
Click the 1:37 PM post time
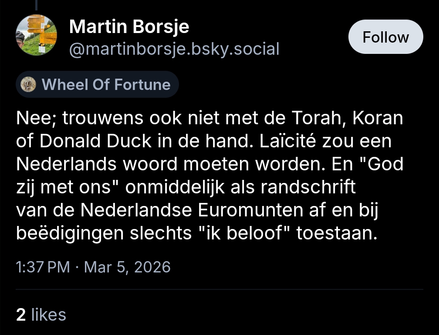(x=43, y=267)
